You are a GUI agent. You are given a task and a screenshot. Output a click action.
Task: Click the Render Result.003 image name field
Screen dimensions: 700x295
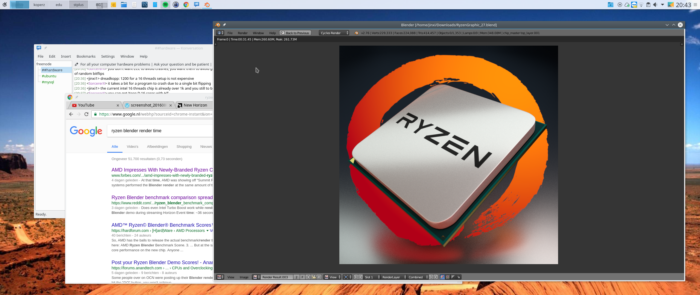(x=277, y=277)
